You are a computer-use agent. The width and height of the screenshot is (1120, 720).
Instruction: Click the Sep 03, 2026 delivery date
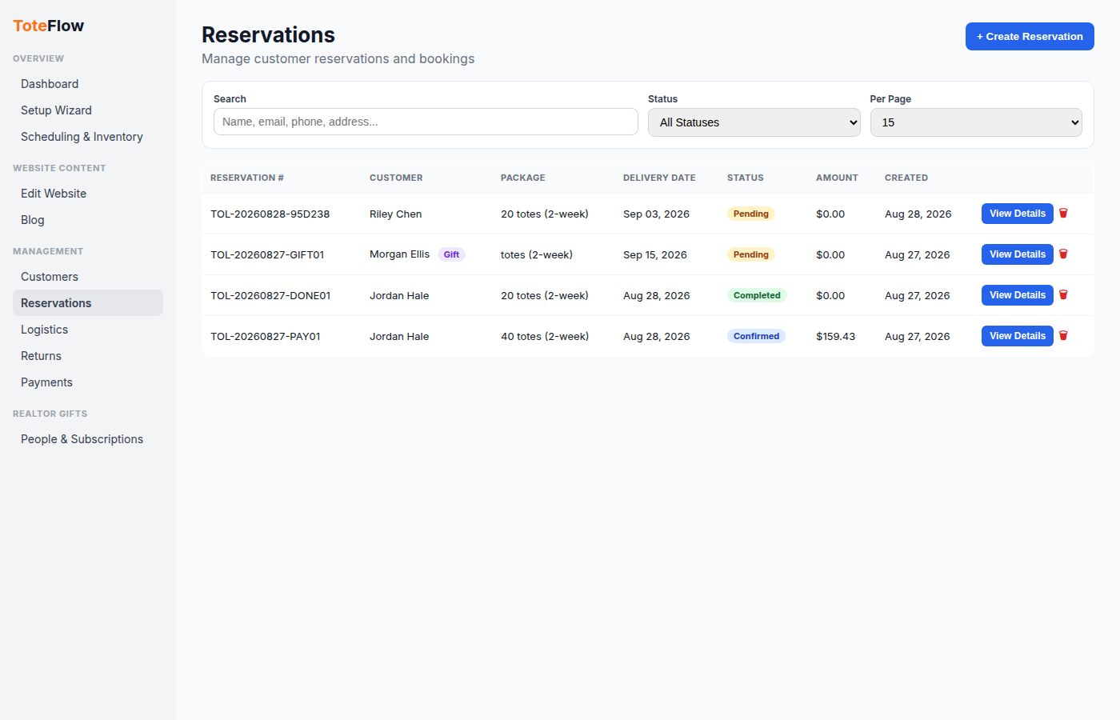[656, 214]
